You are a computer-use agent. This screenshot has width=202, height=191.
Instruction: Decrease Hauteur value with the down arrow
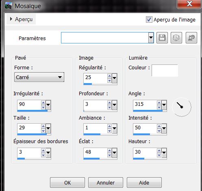pos(159,155)
